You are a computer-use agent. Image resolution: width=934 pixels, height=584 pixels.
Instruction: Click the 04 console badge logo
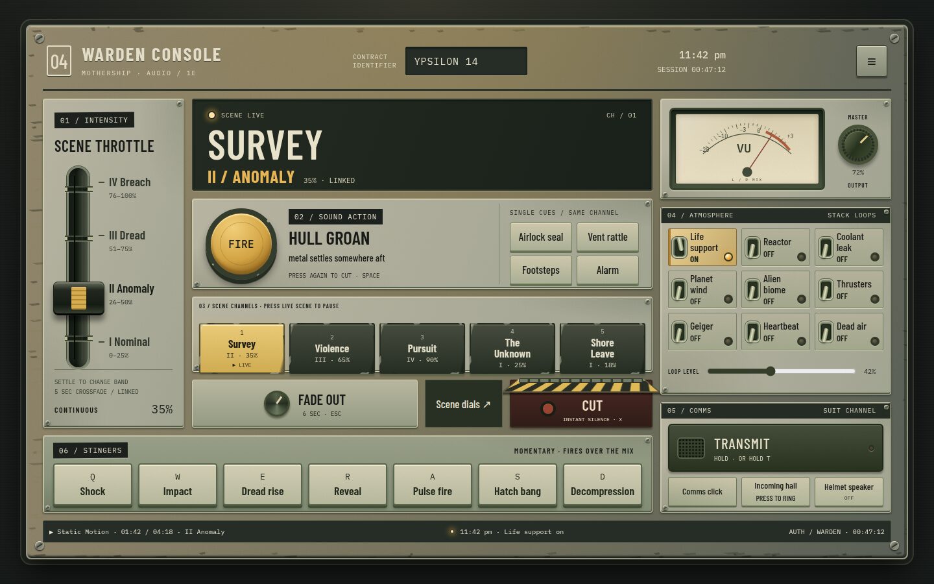[59, 62]
